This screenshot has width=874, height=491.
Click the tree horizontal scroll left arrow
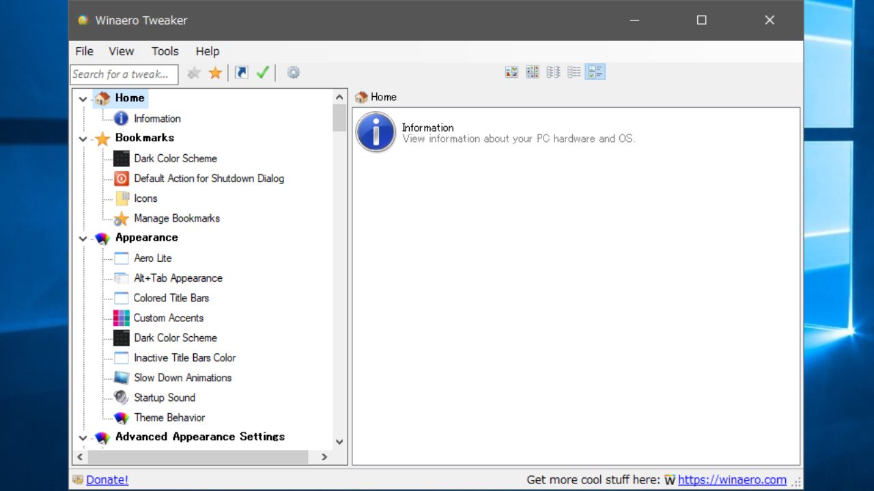[x=80, y=458]
